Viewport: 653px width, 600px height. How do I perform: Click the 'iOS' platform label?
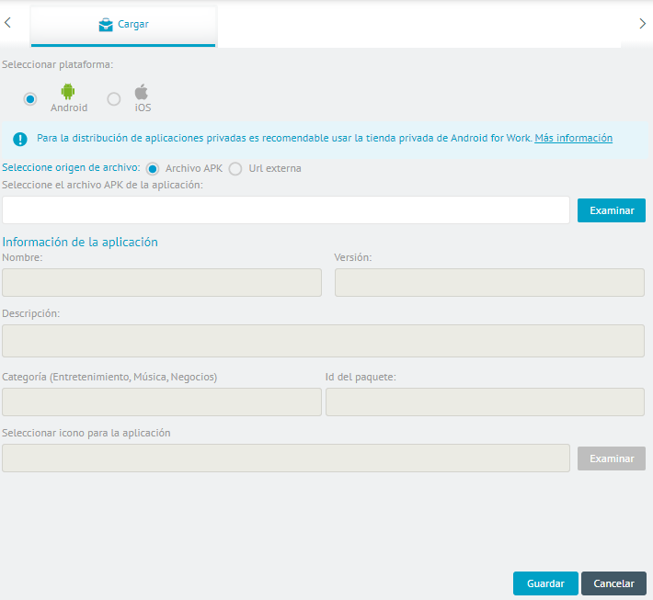point(143,108)
